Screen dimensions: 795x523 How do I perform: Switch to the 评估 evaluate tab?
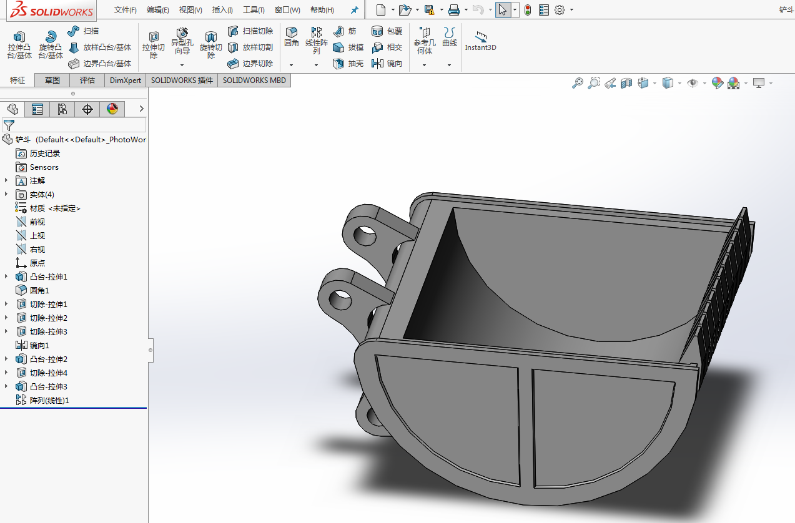tap(87, 80)
